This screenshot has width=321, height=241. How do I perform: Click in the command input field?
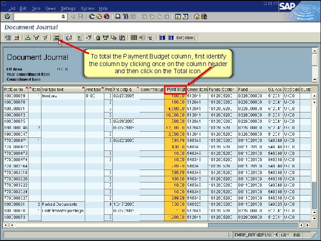pos(38,17)
